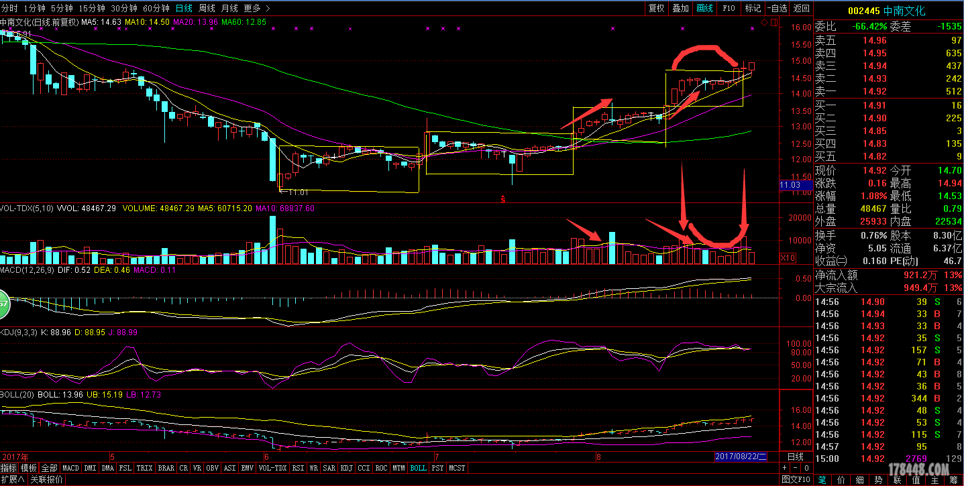Screen dimensions: 964x486
Task: Select the SAR indicator
Action: pyautogui.click(x=329, y=468)
